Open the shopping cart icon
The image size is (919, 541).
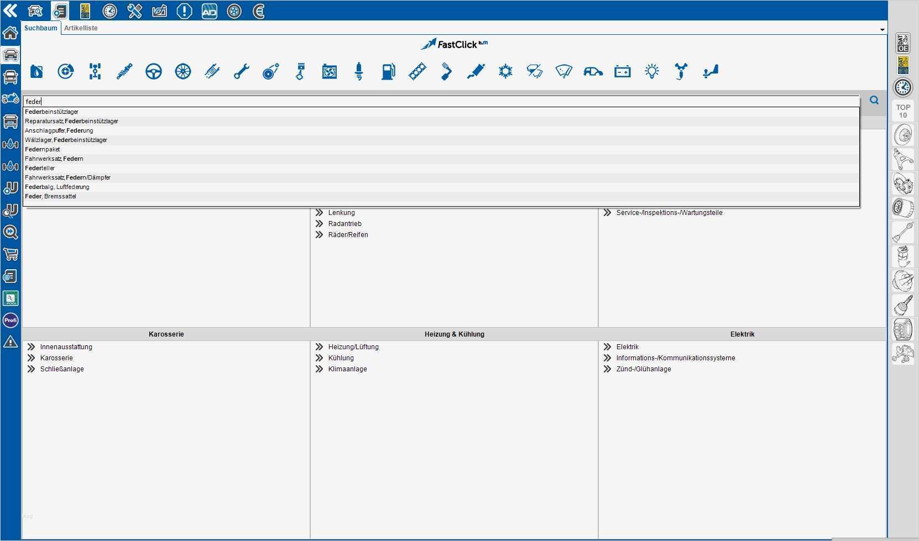click(11, 254)
